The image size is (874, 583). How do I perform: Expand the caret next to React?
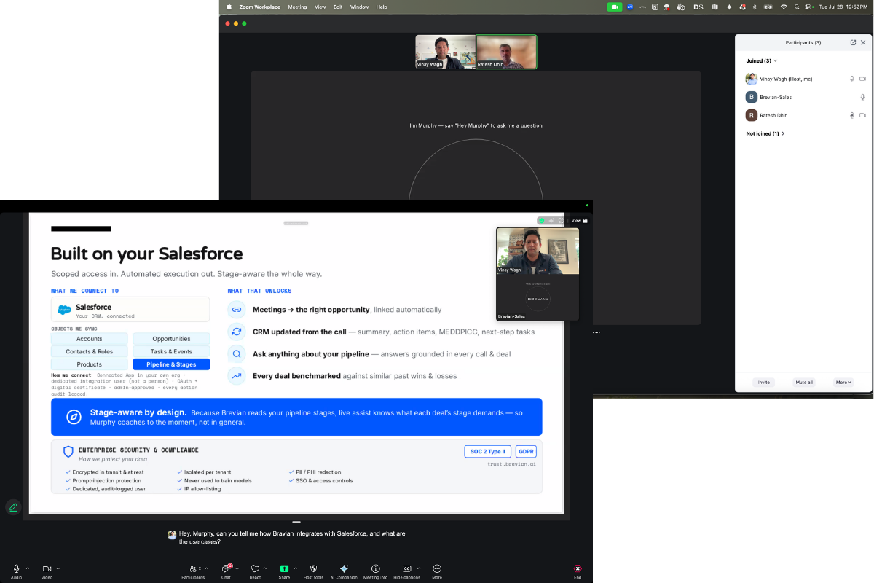265,568
